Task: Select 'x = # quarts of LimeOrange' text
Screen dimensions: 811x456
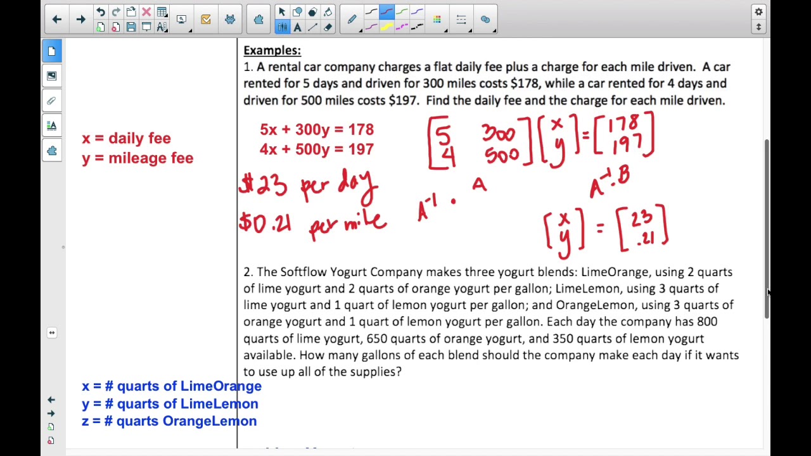Action: click(171, 386)
